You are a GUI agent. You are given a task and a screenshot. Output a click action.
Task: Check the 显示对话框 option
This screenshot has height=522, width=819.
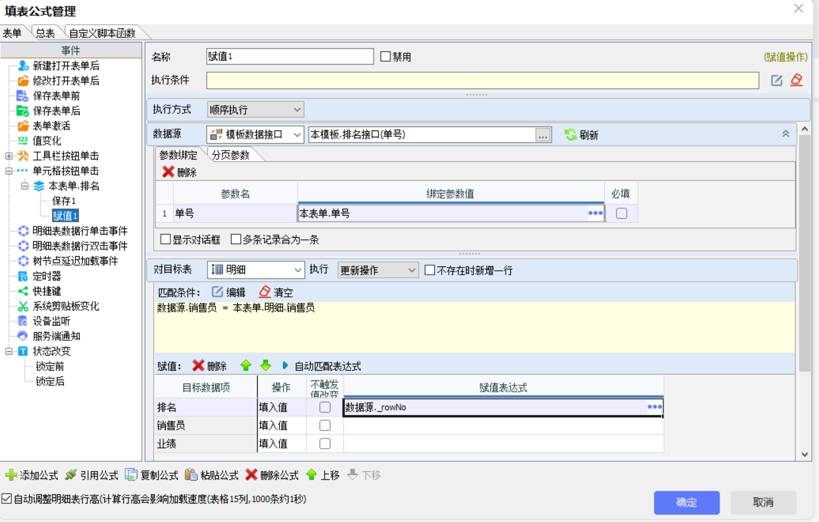(166, 240)
